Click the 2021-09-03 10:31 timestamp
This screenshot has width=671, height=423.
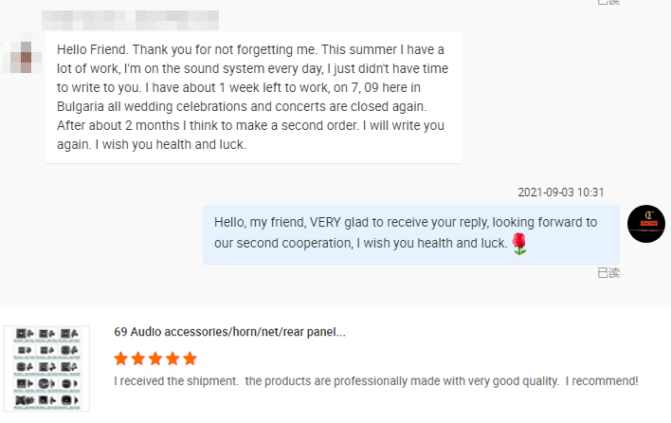click(x=561, y=192)
